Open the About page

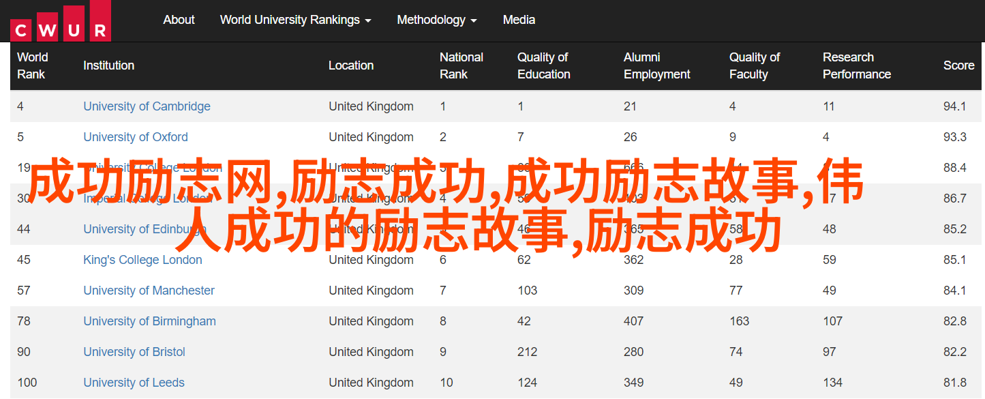tap(179, 20)
